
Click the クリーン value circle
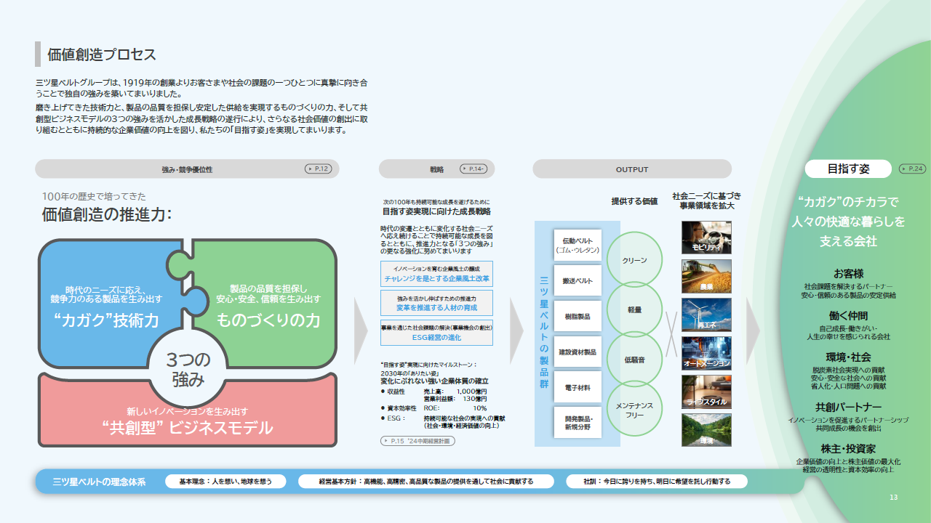(634, 259)
